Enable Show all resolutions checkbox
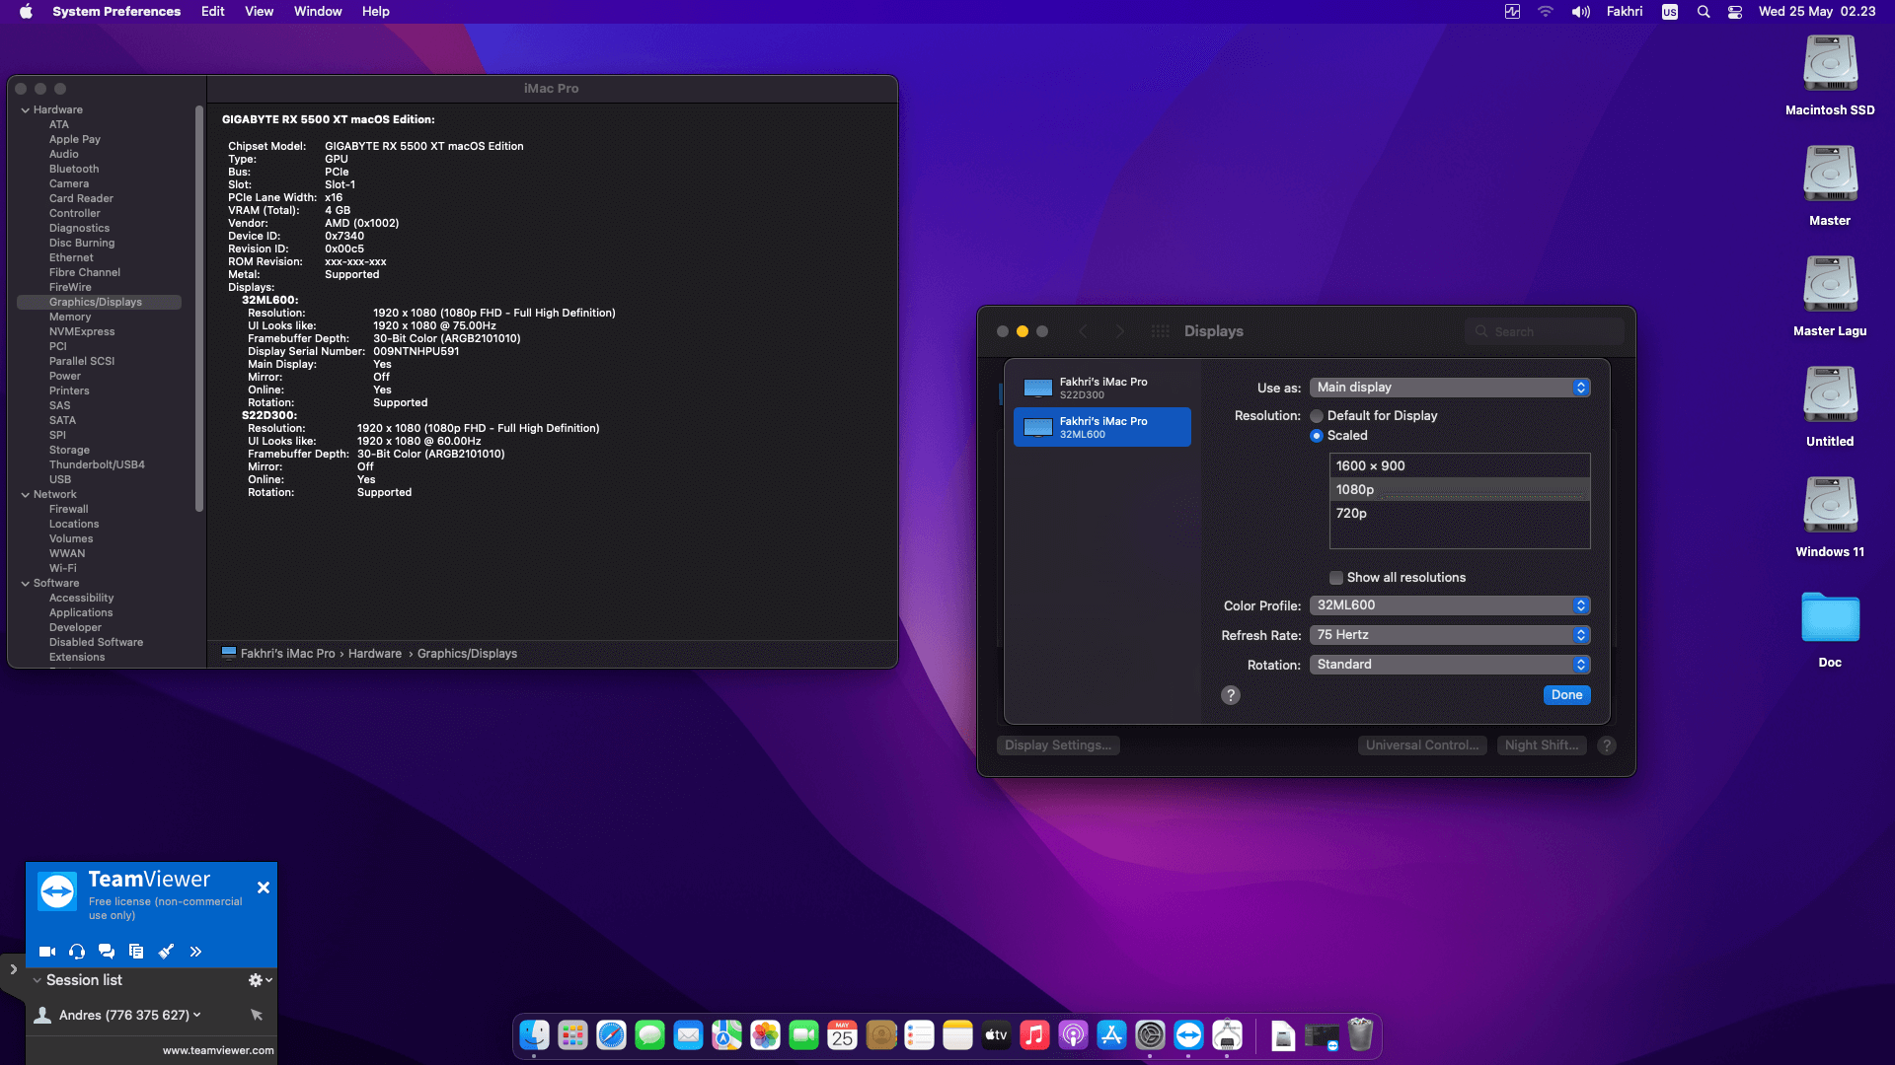Screen dimensions: 1895x1065 click(1336, 578)
